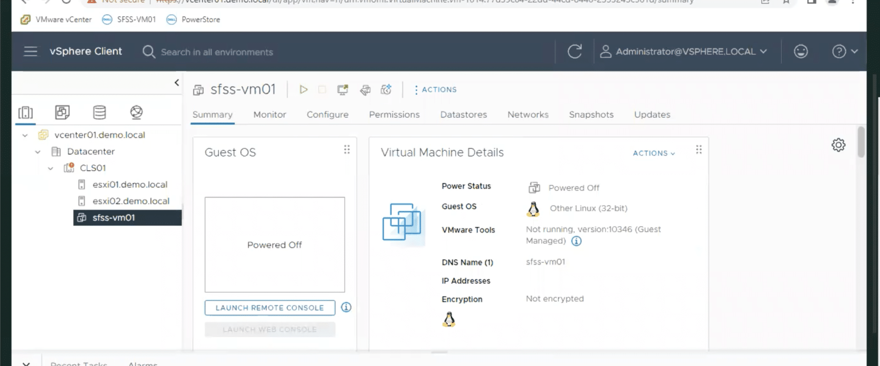Switch to Hosts and Clusters view
The width and height of the screenshot is (880, 366).
coord(26,112)
